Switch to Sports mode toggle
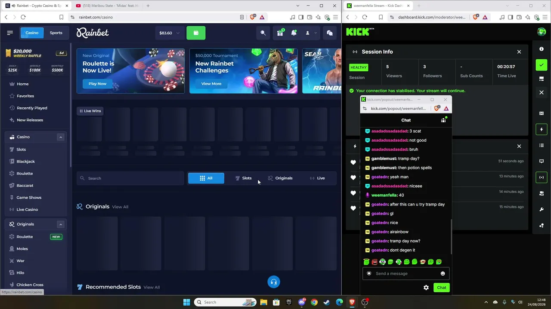This screenshot has width=551, height=309. tap(56, 33)
